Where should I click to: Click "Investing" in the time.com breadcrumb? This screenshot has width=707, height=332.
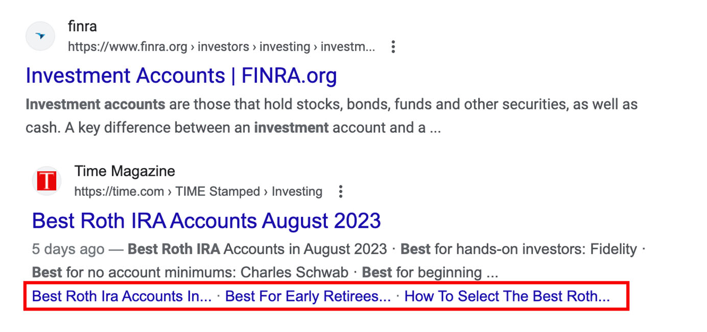click(297, 192)
